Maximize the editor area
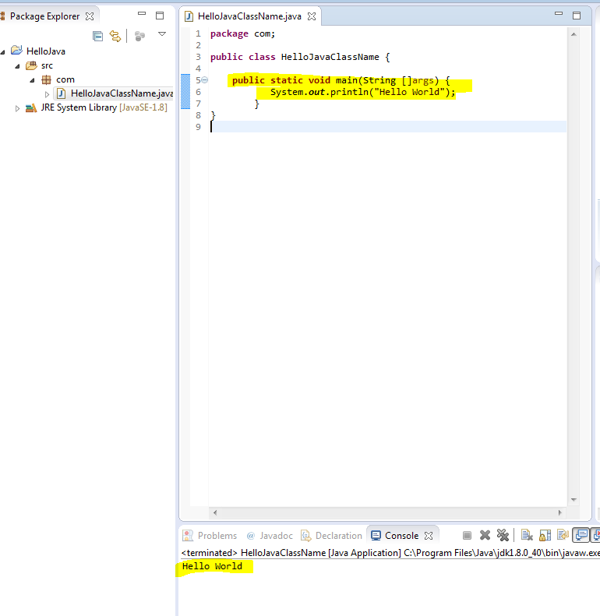 (577, 16)
